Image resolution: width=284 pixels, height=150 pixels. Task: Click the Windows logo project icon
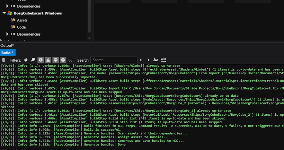pos(10,13)
